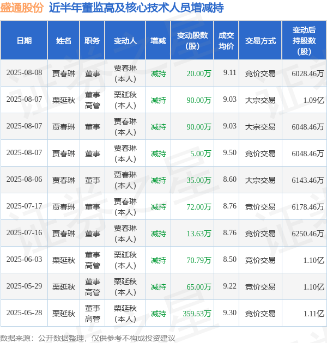Click the 35.00万 share change value
Viewport: 327px width, 343px height.
(x=199, y=180)
